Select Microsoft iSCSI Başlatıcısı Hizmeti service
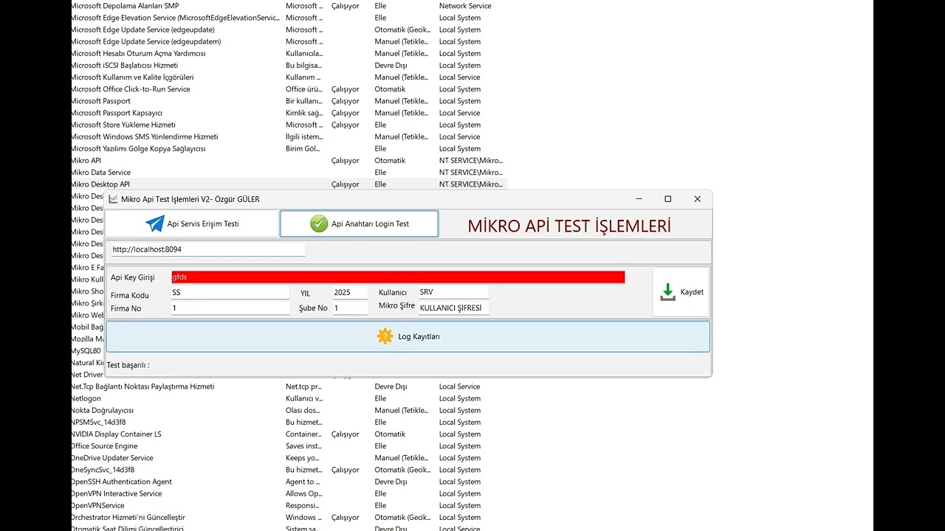 coord(289,65)
